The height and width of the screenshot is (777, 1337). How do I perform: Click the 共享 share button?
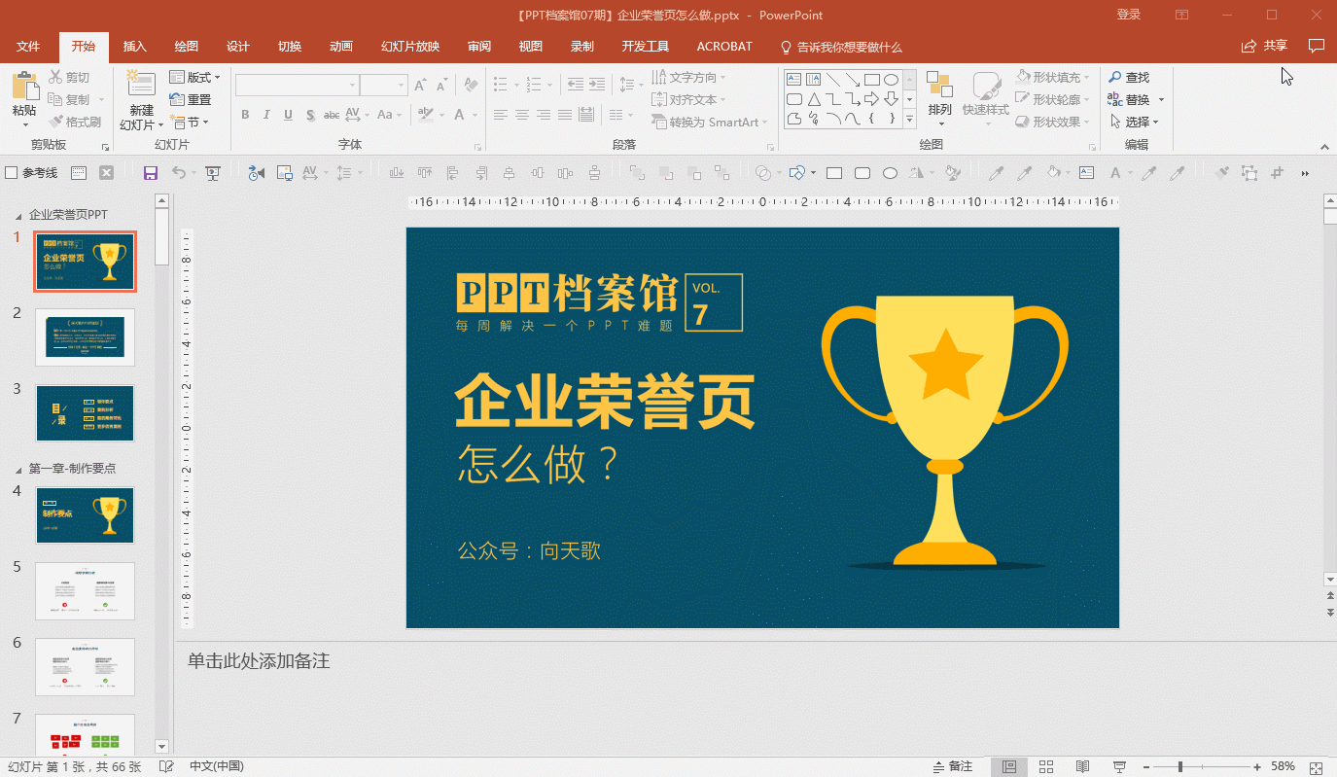1264,46
